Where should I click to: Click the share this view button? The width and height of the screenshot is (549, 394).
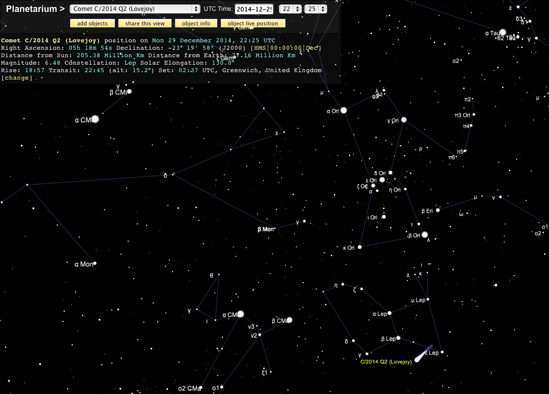pyautogui.click(x=145, y=23)
